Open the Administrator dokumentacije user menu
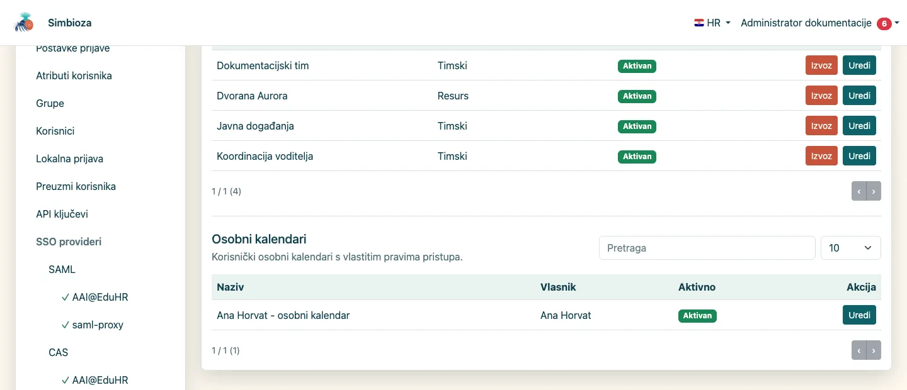This screenshot has width=907, height=390. pos(820,23)
